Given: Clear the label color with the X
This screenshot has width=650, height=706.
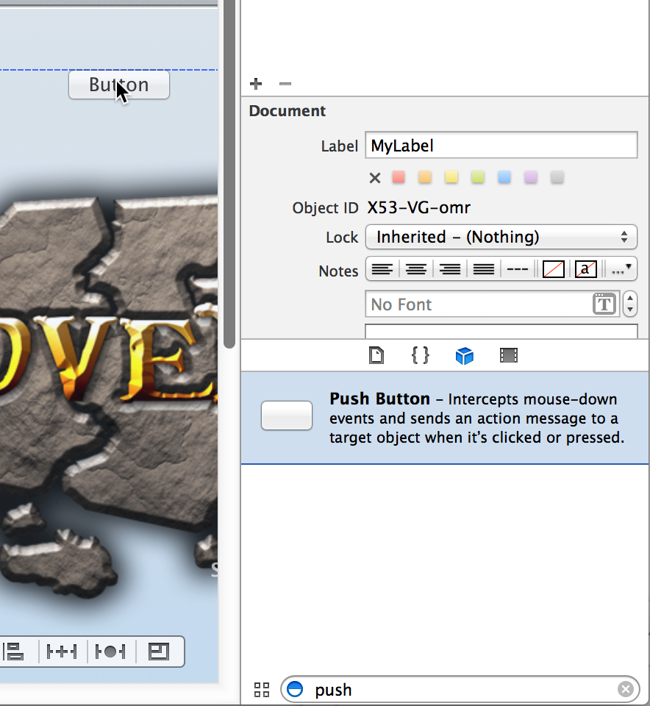Looking at the screenshot, I should point(374,178).
